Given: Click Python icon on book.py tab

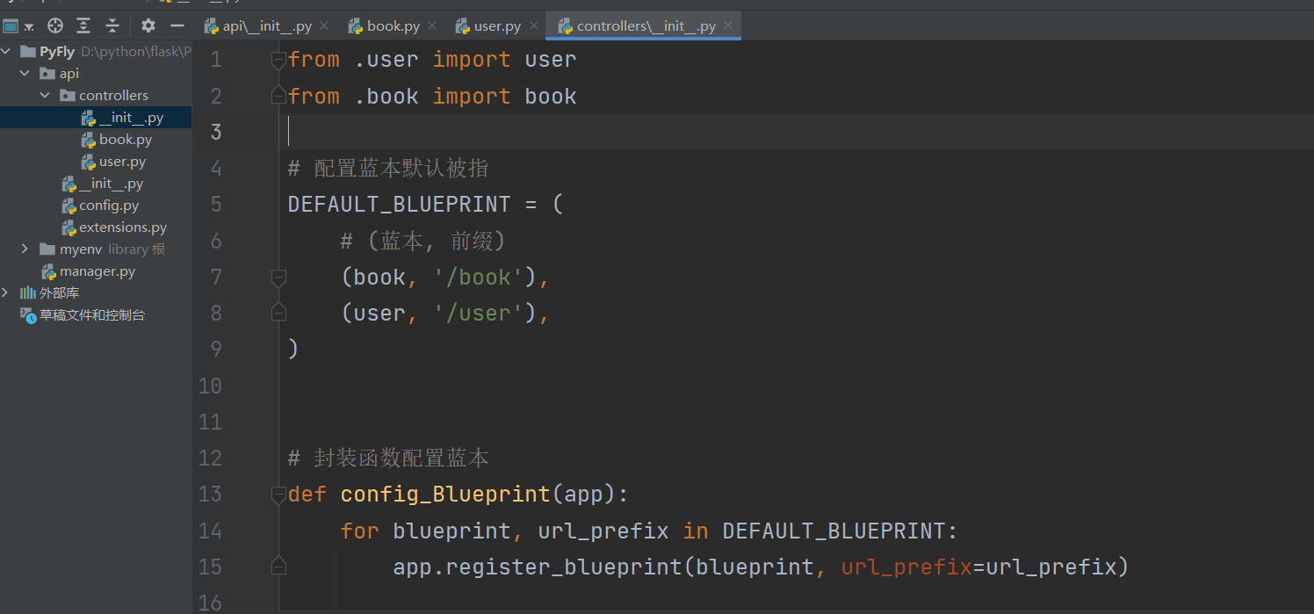Looking at the screenshot, I should [356, 26].
